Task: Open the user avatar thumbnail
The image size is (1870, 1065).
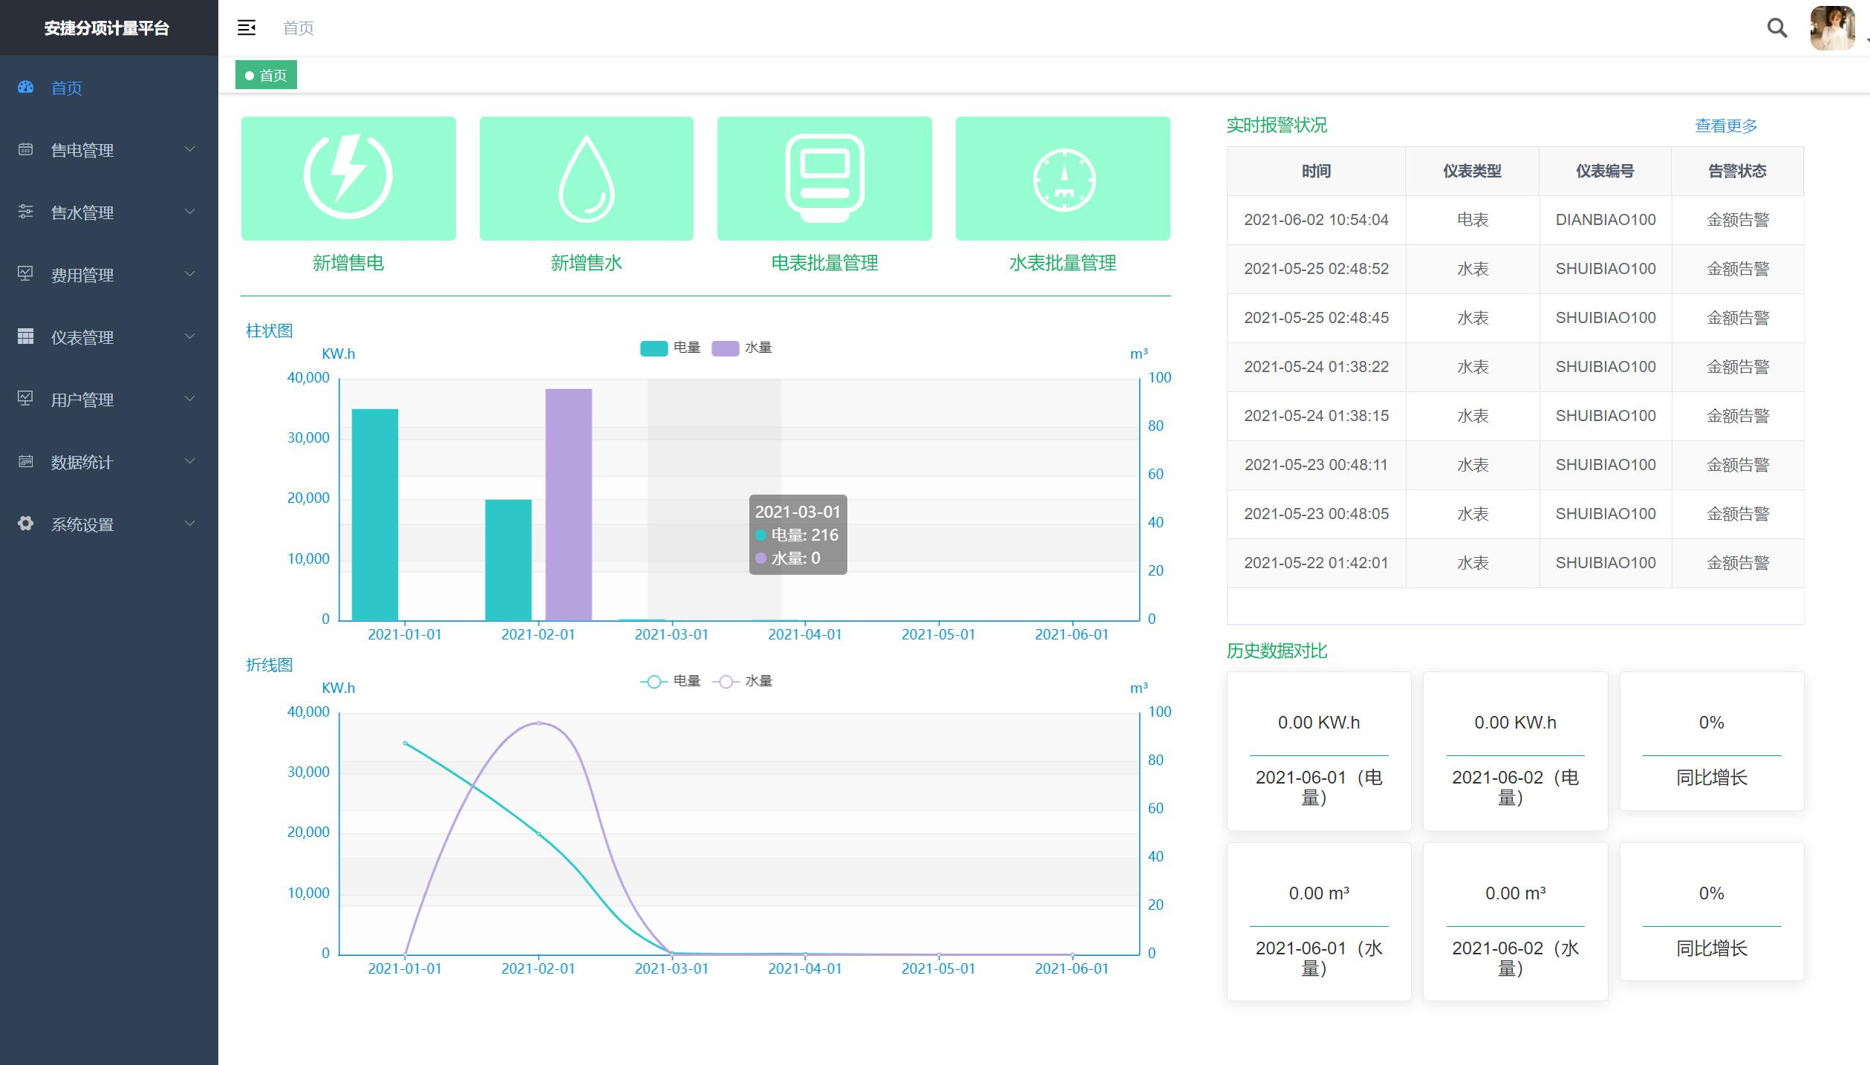Action: [1831, 27]
